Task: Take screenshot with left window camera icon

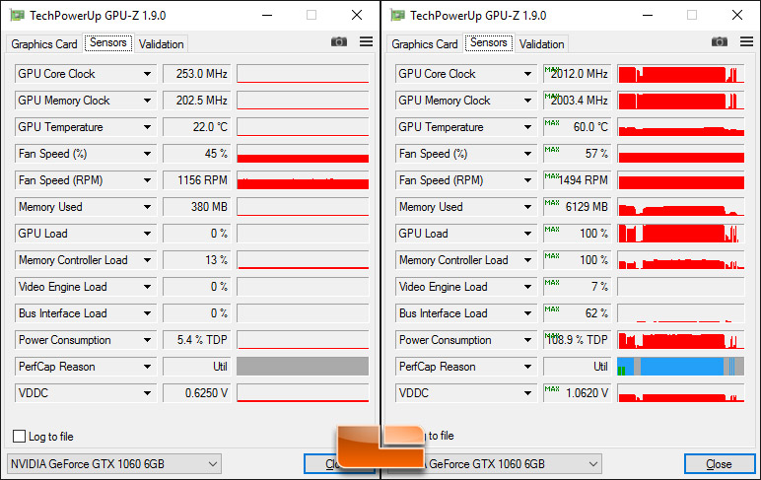Action: pos(339,41)
